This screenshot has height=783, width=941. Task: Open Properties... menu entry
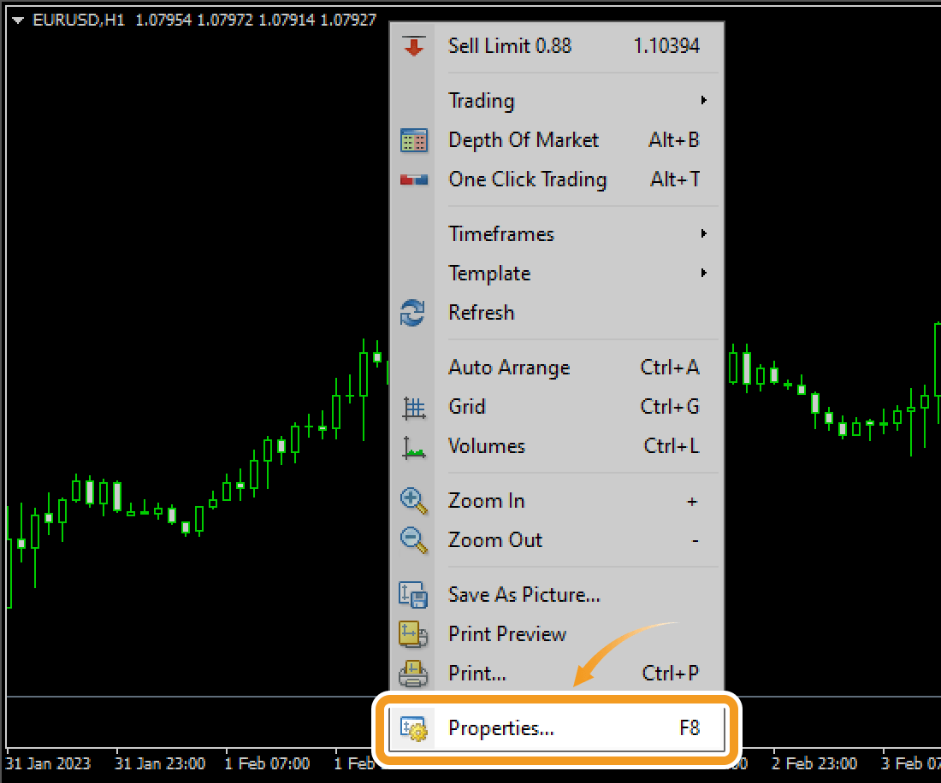click(557, 728)
